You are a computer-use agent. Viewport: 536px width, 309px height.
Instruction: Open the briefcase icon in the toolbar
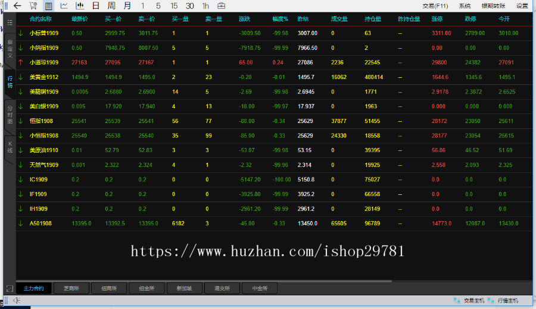tap(222, 5)
